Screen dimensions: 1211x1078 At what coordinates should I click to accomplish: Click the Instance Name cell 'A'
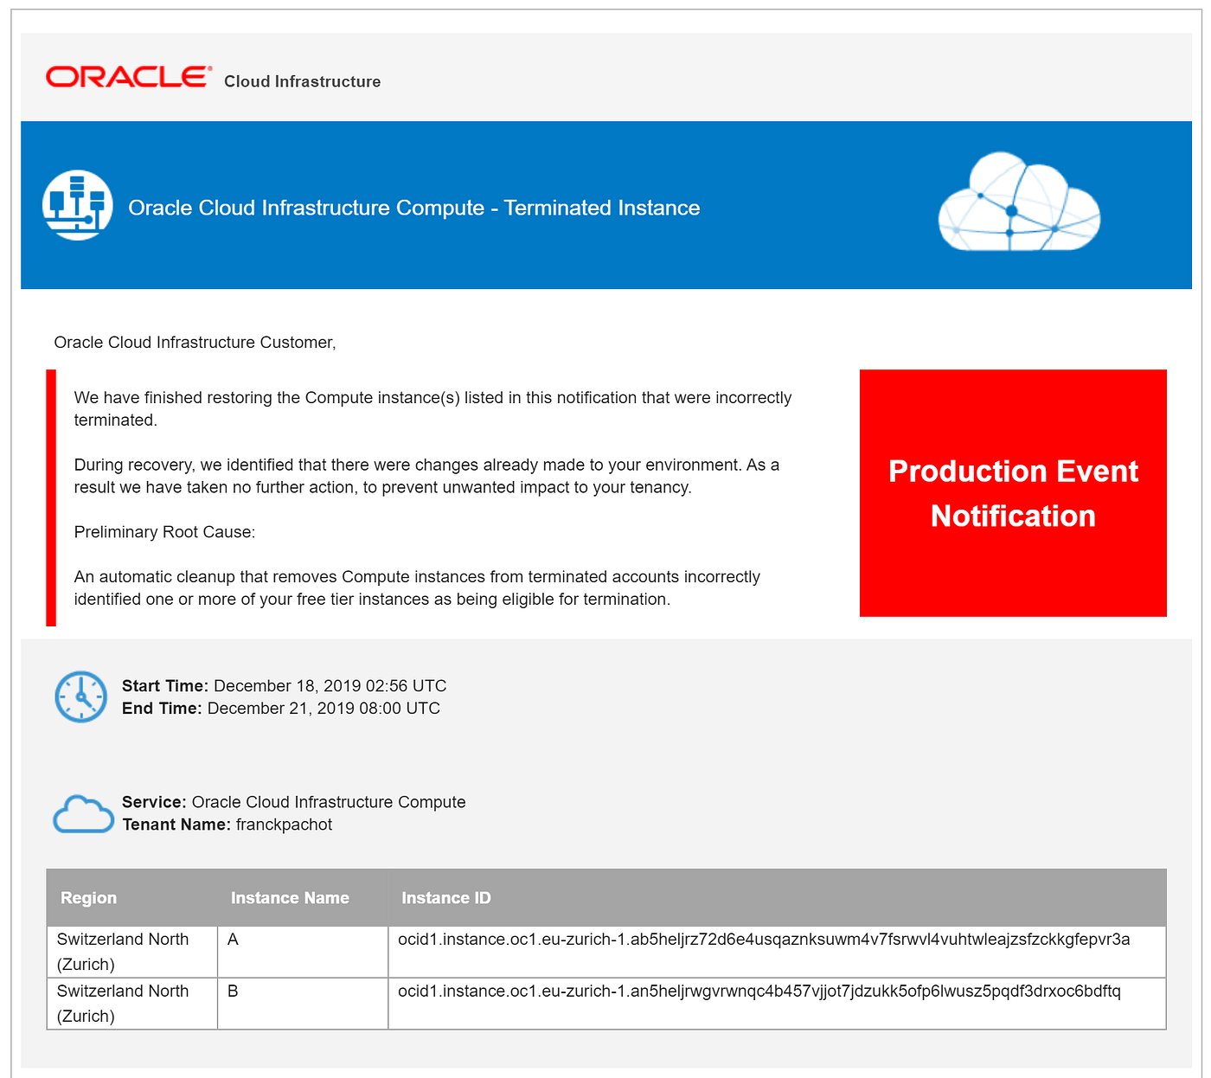click(303, 952)
